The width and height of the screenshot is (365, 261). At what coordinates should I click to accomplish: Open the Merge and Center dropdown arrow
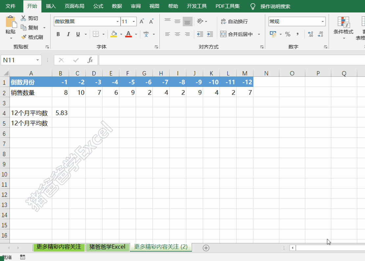(258, 34)
